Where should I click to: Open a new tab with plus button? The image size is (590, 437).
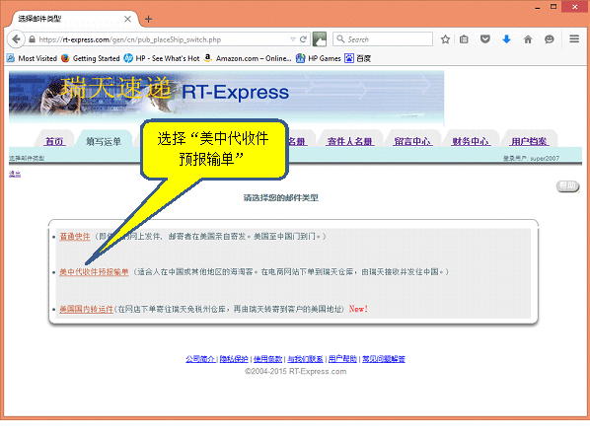[x=148, y=19]
